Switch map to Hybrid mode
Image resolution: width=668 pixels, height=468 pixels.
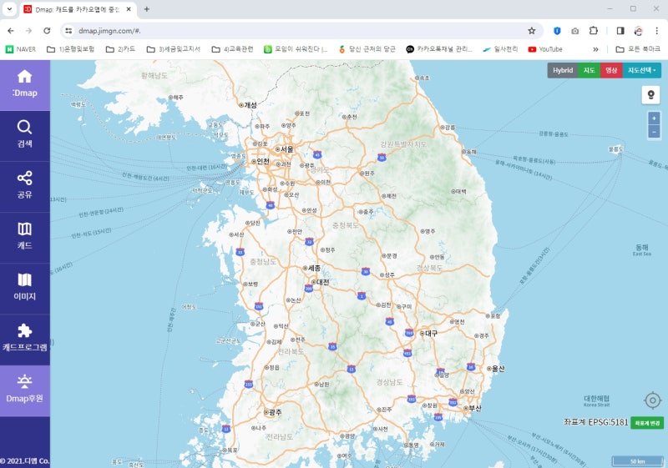[x=562, y=70]
